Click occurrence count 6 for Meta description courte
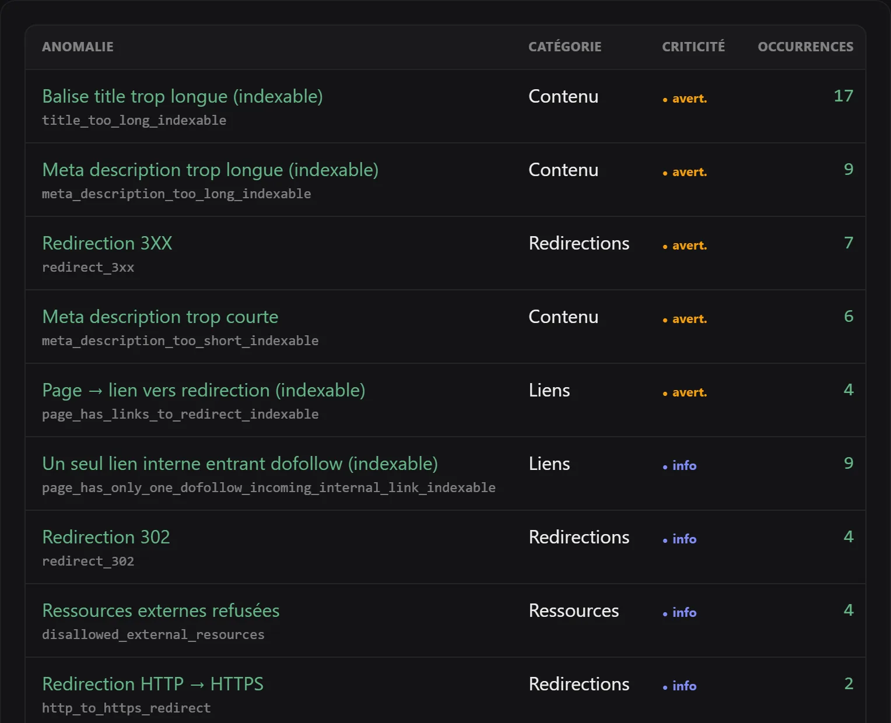 [848, 317]
